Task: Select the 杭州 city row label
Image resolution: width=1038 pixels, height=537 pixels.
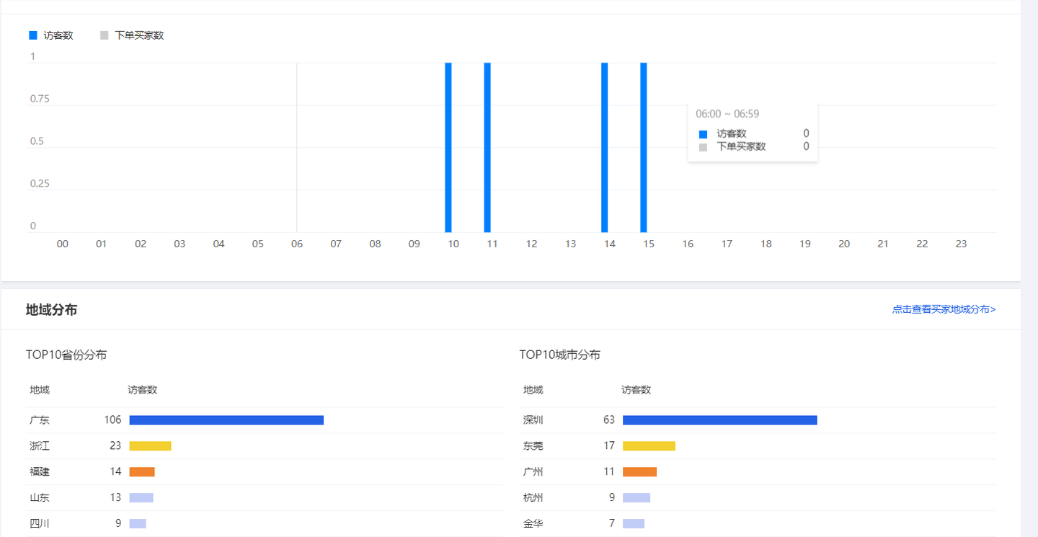Action: pyautogui.click(x=533, y=498)
